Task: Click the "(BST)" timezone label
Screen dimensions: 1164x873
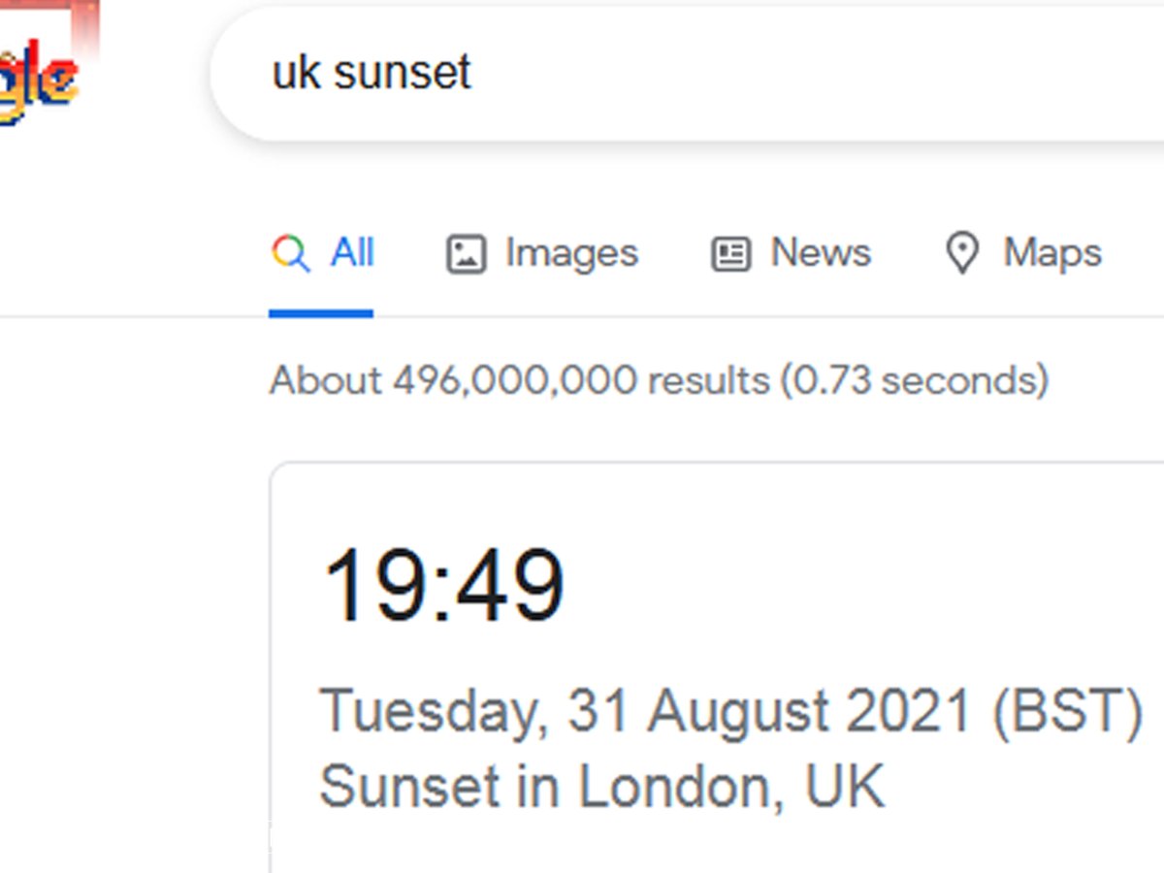Action: coord(1067,711)
